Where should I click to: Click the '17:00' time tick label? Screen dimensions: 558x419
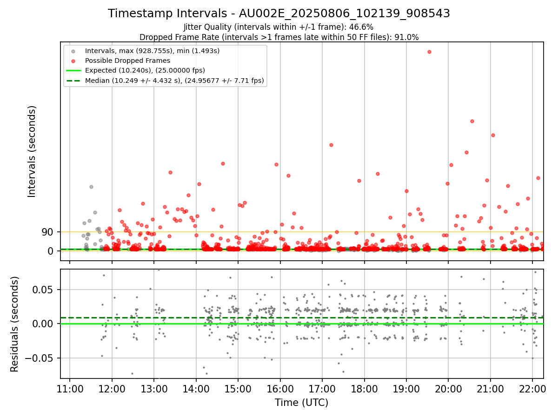coord(322,388)
